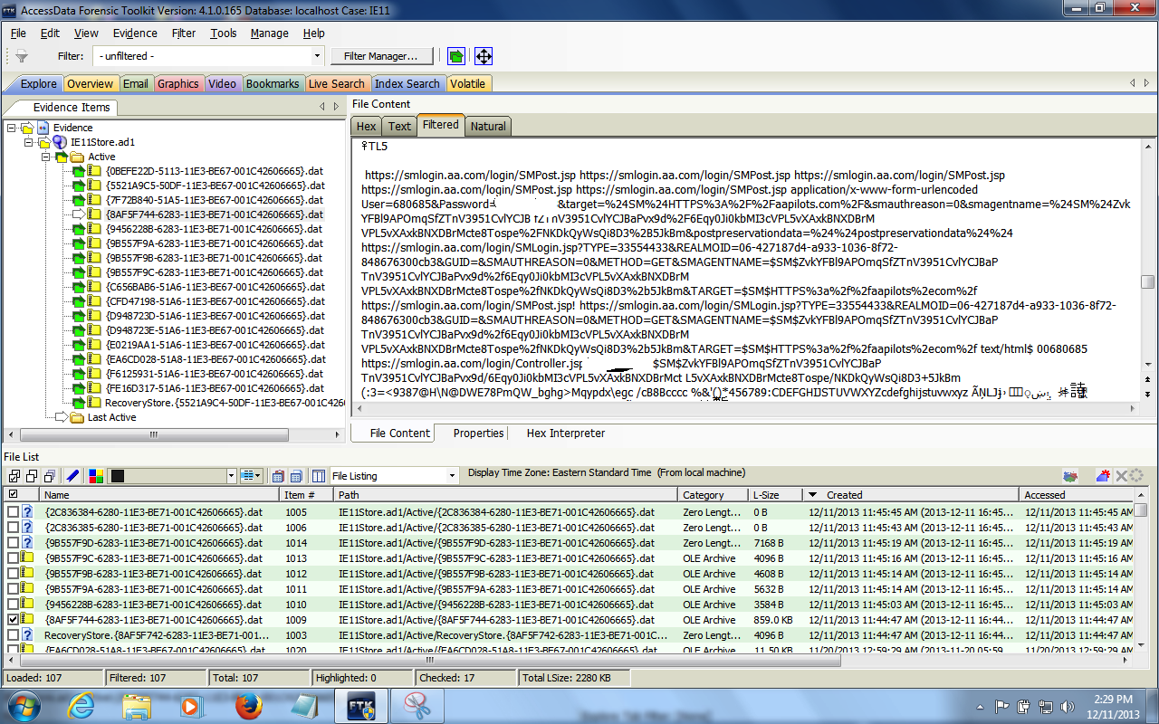The height and width of the screenshot is (724, 1159).
Task: Open the Tools menu
Action: pyautogui.click(x=223, y=33)
